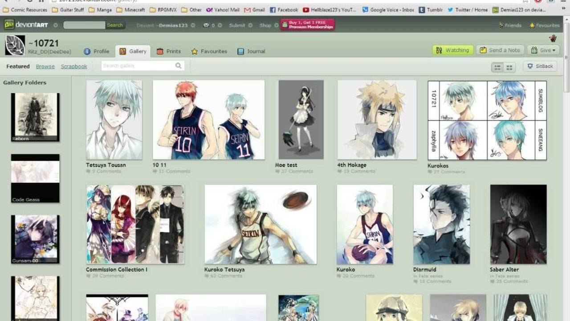Click the ~10721 leaf avatar
Screen dimensions: 570x321
tap(15, 45)
